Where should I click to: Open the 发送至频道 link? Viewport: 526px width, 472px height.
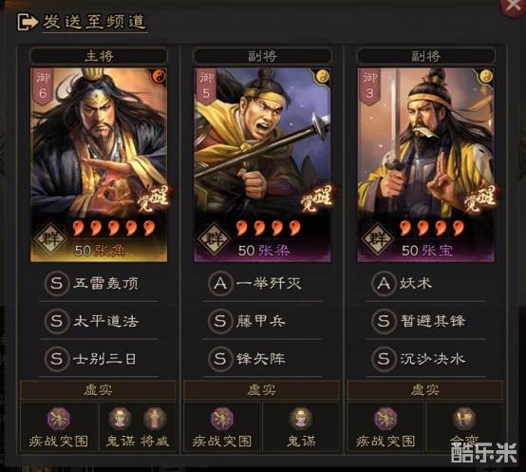[94, 22]
